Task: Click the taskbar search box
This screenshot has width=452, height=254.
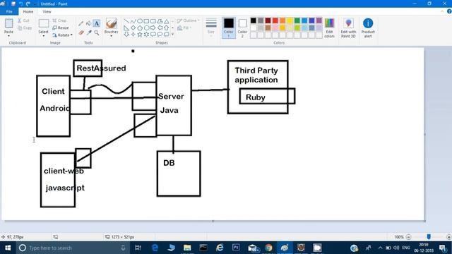Action: click(73, 248)
